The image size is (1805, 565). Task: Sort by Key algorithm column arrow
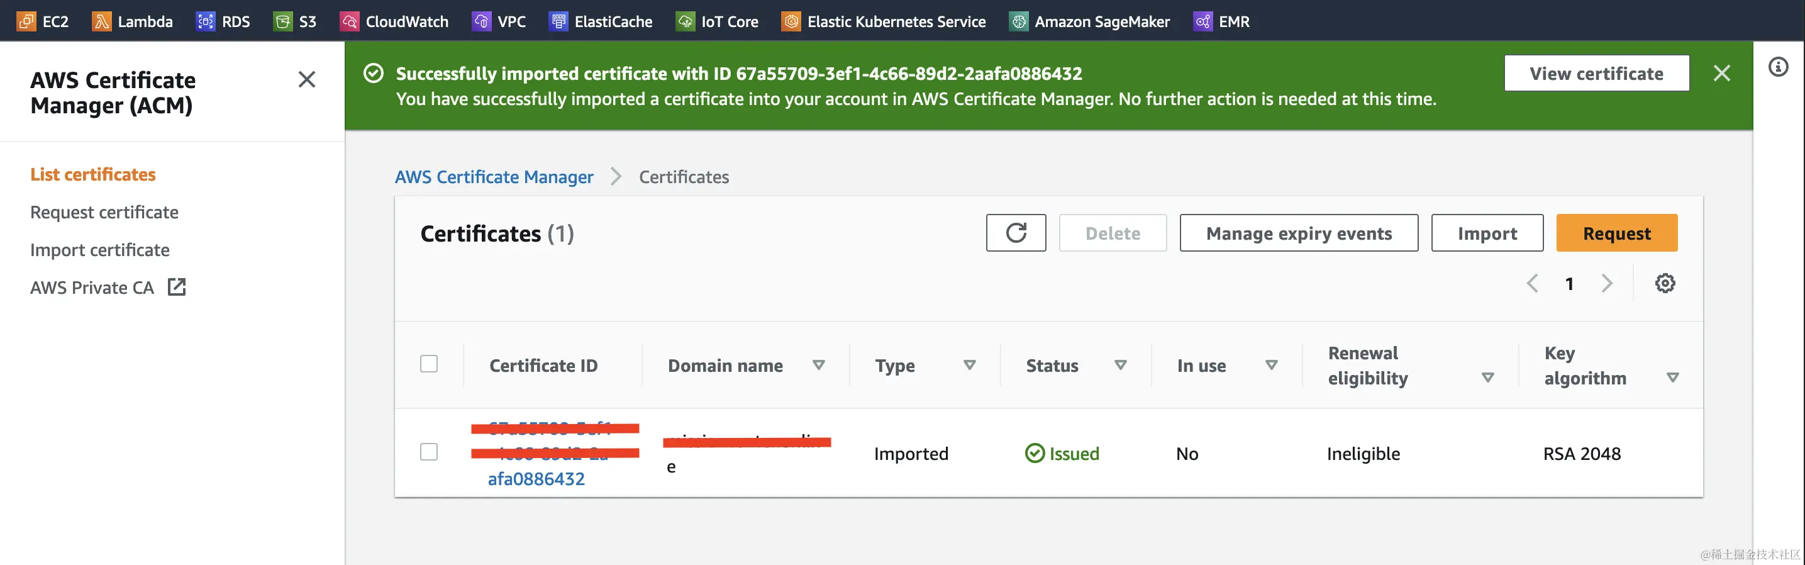click(x=1672, y=378)
